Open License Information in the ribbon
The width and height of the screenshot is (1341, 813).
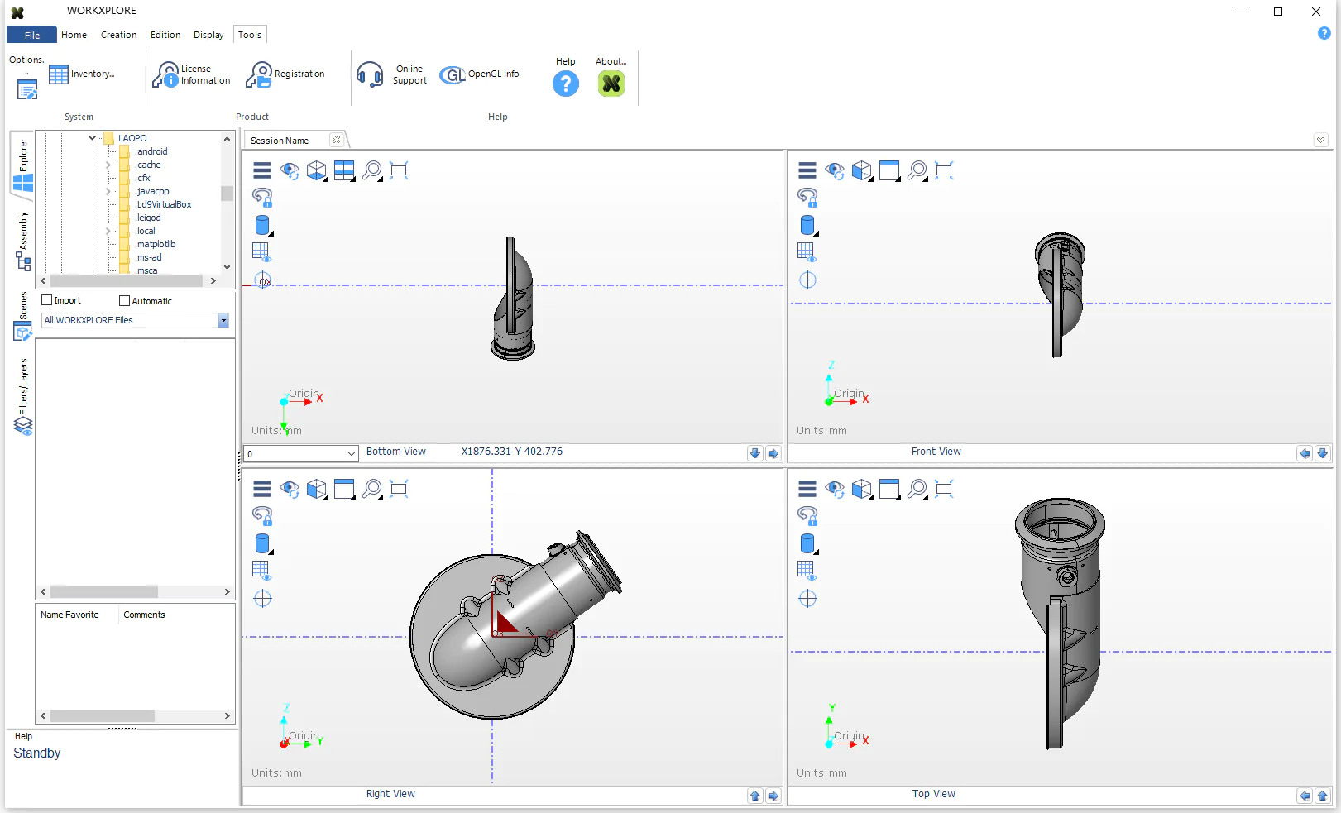tap(165, 74)
